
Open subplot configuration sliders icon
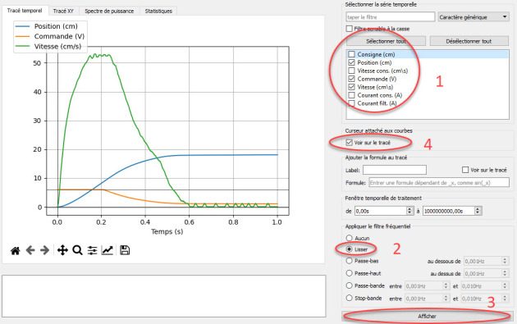(x=92, y=250)
